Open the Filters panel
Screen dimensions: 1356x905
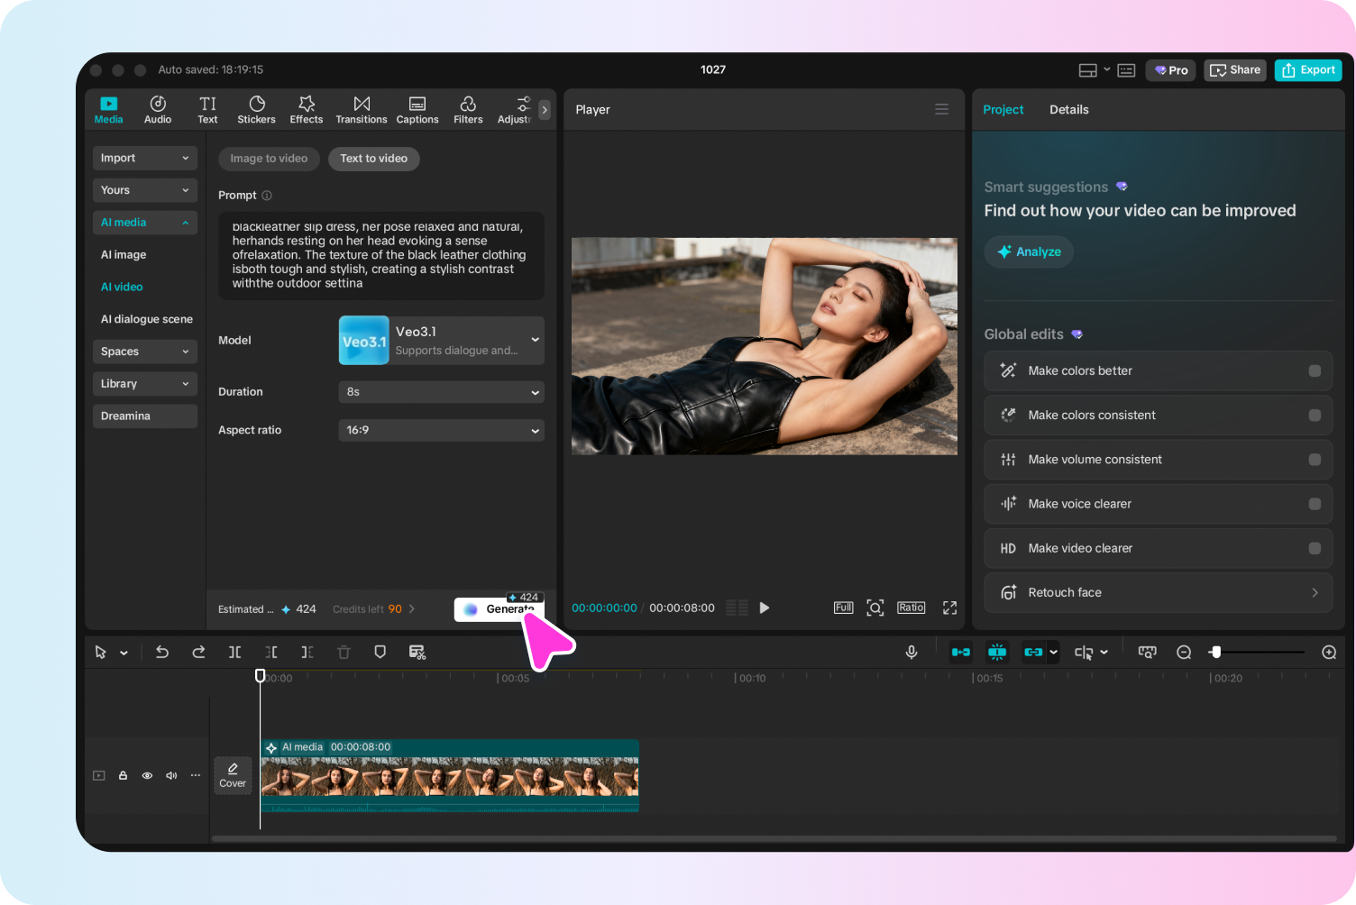click(468, 109)
